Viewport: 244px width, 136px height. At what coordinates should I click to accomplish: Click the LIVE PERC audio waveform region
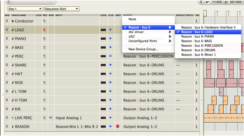point(223,118)
